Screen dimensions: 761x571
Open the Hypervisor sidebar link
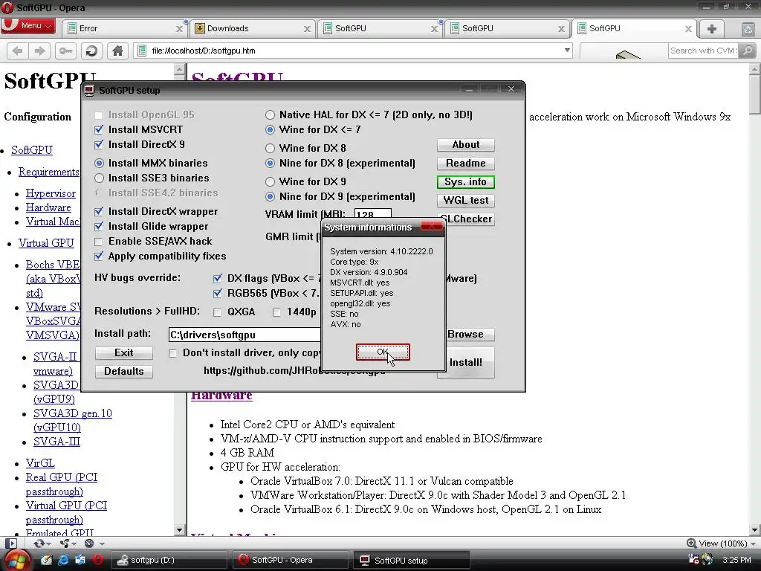[x=51, y=193]
